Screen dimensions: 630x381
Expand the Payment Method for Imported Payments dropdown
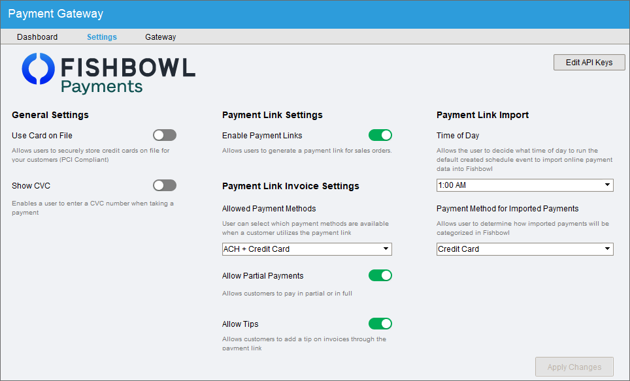(x=524, y=249)
